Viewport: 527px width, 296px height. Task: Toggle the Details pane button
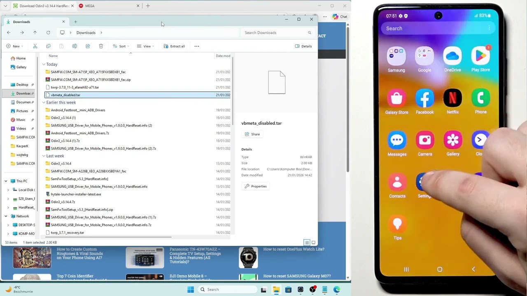point(303,46)
